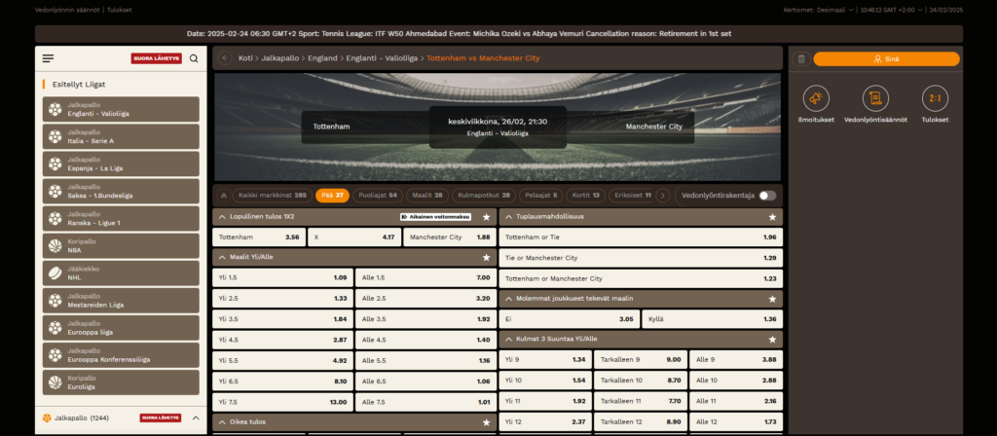This screenshot has height=436, width=997.
Task: Collapse the Maalit Yli/Alle section
Action: 222,257
